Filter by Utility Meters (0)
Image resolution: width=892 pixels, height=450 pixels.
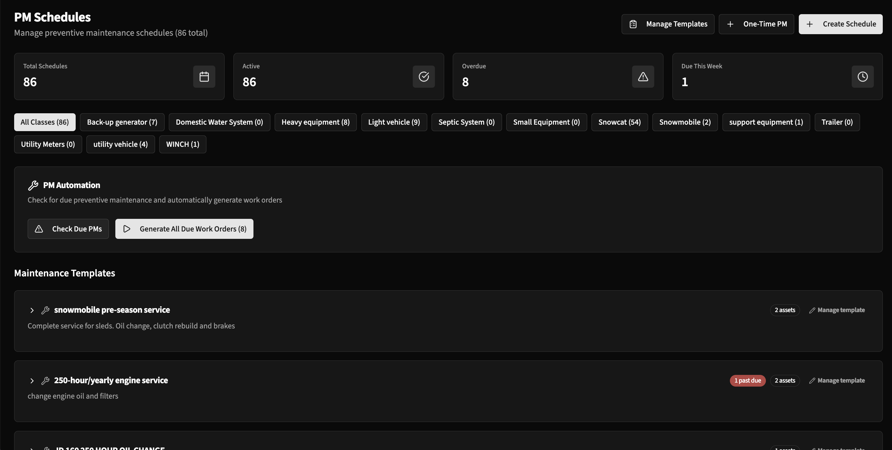tap(48, 144)
